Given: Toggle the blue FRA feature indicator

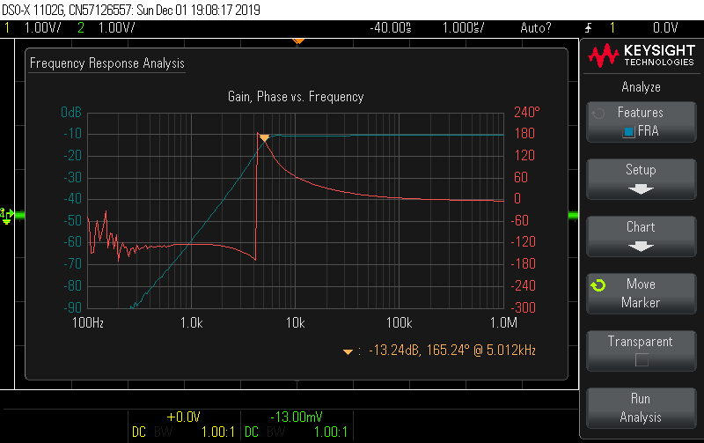Looking at the screenshot, I should [629, 132].
